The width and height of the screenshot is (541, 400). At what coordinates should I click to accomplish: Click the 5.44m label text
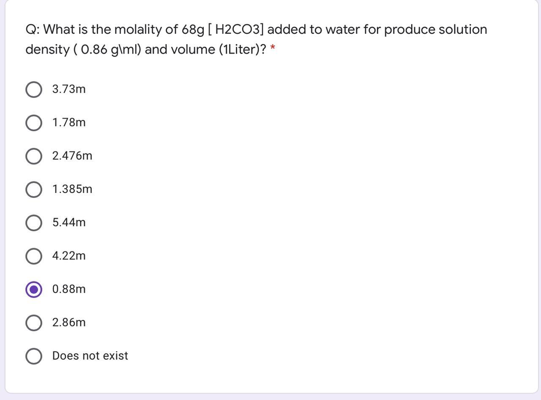coord(68,222)
